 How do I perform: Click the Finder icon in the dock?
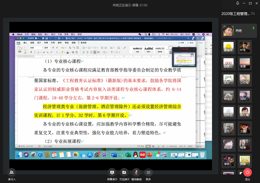[19, 155]
